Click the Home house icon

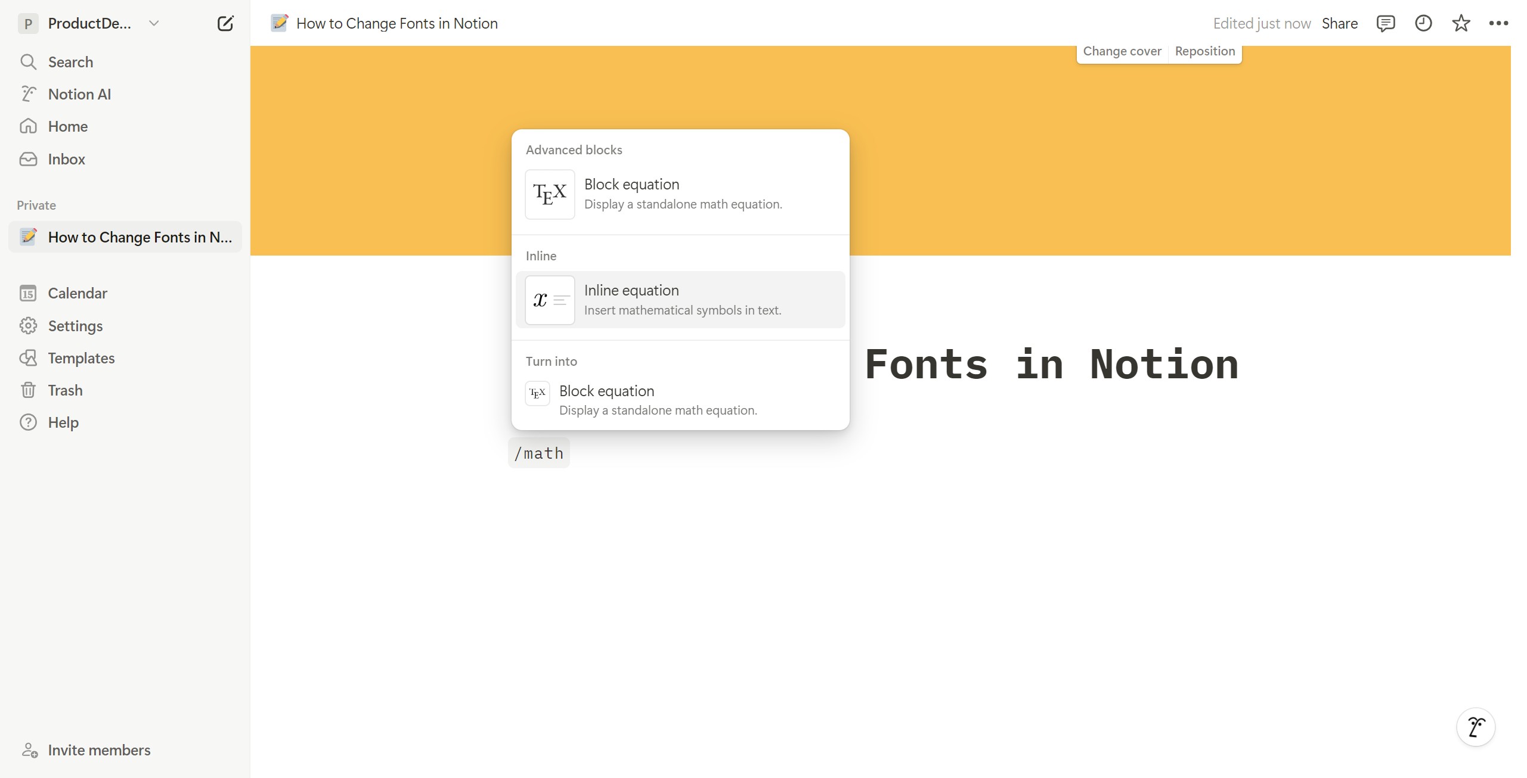pos(28,126)
